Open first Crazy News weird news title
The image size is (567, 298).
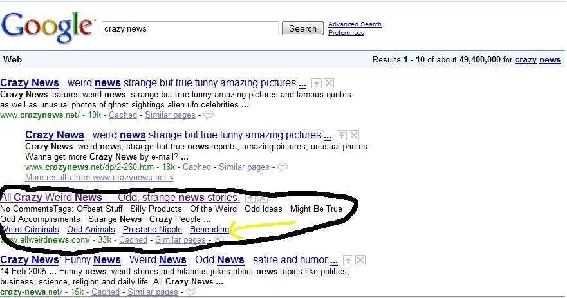[x=153, y=83]
